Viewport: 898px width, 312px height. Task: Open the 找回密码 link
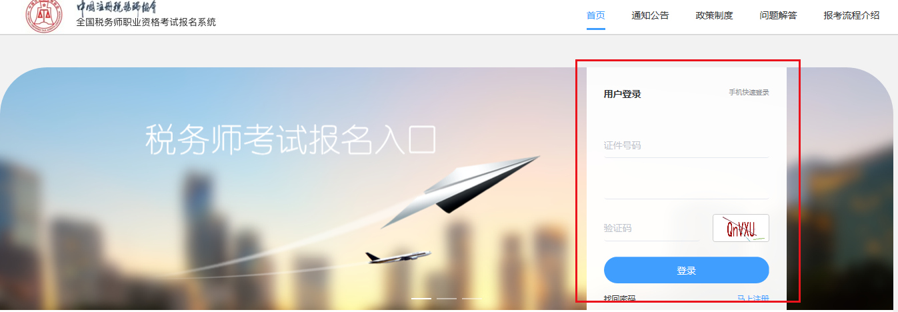tap(620, 299)
